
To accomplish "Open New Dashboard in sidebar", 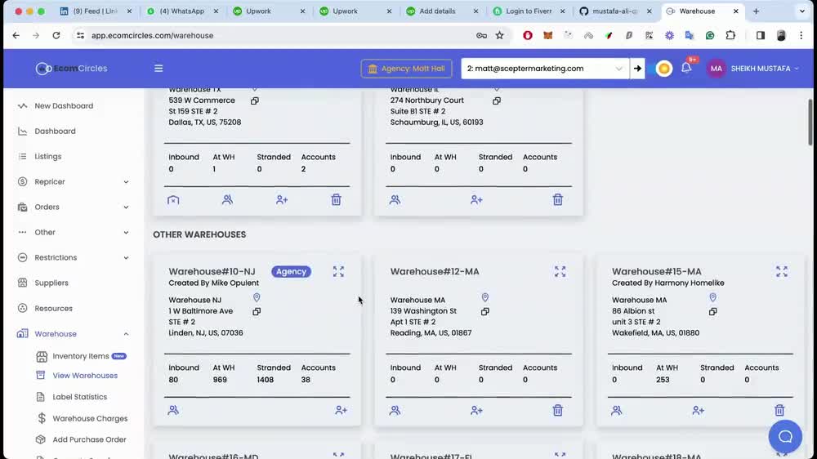I will (x=64, y=105).
